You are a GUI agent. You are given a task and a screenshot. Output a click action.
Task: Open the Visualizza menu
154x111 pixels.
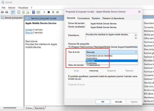click(23, 8)
